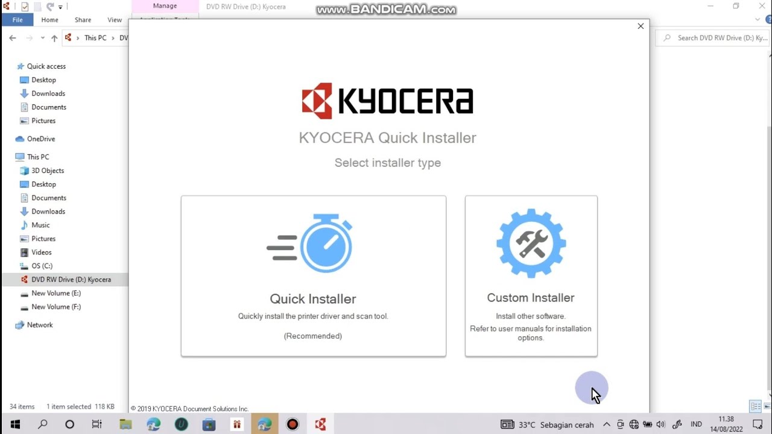Open the Microsoft Store taskbar icon
Viewport: 772px width, 434px height.
click(209, 424)
